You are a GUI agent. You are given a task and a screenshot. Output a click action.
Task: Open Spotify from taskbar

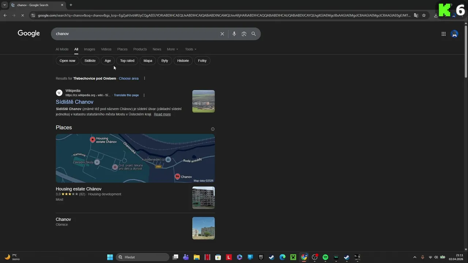tap(325, 257)
